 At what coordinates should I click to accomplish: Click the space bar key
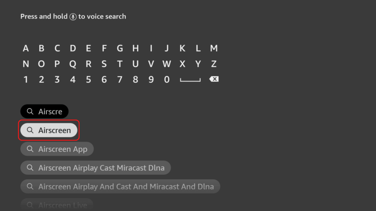click(191, 80)
